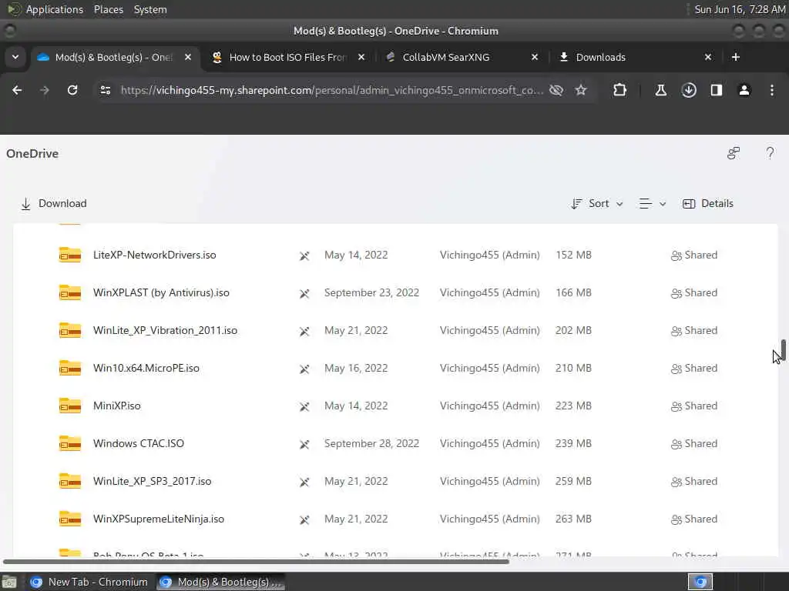Click the file icon of LiteXP-NetworkDrivers.iso

pos(70,255)
